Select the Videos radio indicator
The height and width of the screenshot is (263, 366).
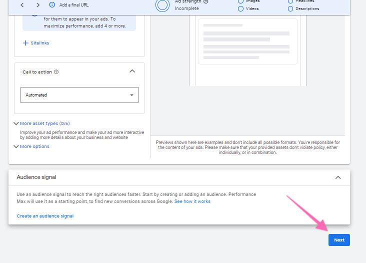click(240, 8)
